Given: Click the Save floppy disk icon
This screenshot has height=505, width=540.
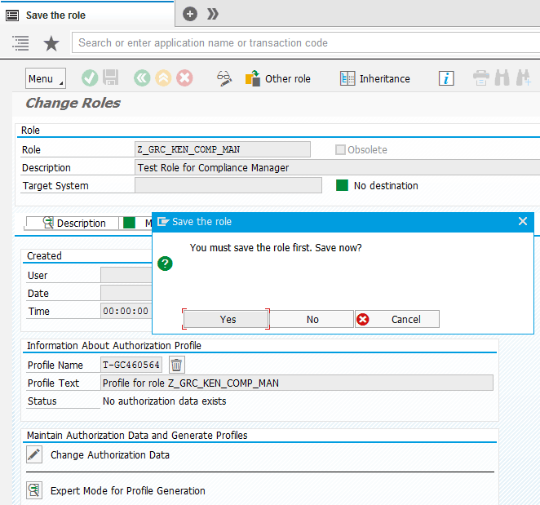Looking at the screenshot, I should pyautogui.click(x=111, y=78).
